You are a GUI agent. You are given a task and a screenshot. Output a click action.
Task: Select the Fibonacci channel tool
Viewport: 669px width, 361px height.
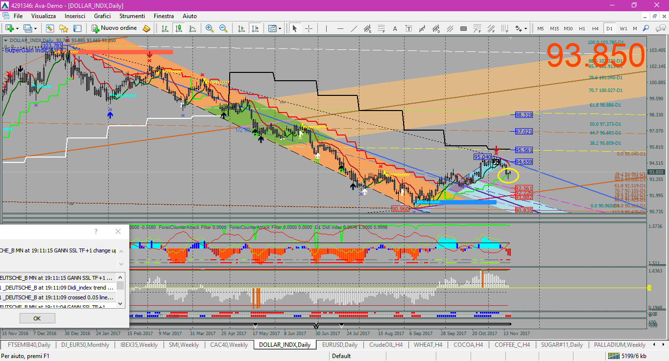(x=491, y=28)
